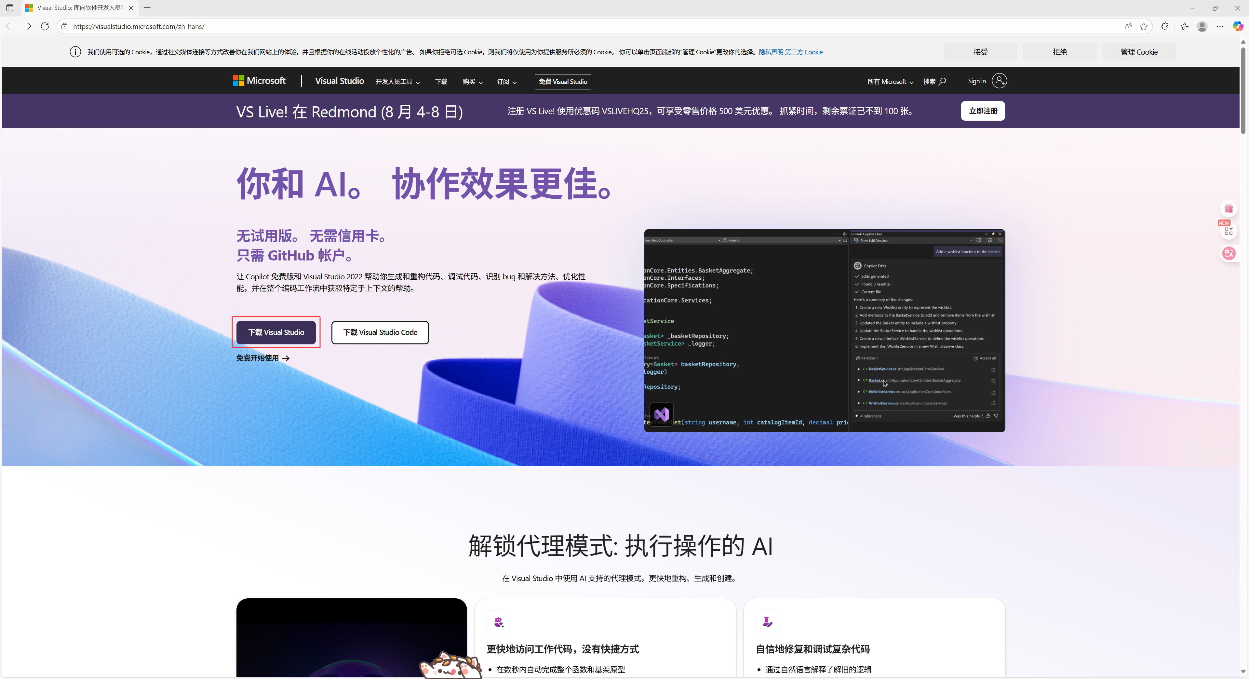Add this page to favorites star
The height and width of the screenshot is (679, 1249).
1144,26
